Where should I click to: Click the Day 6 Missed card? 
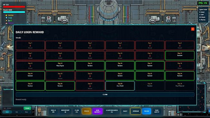pyautogui.click(x=180, y=45)
